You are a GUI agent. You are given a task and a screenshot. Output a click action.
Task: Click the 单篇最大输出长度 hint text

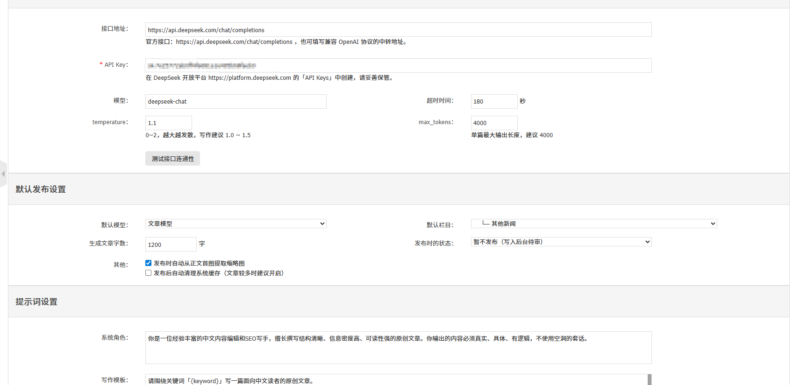[512, 135]
